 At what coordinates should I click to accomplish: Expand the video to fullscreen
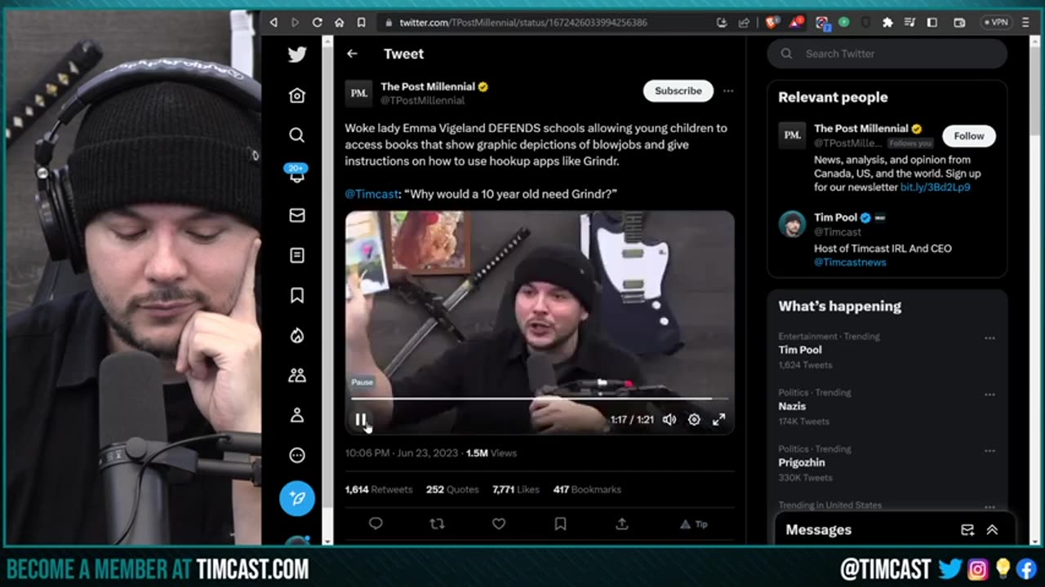[x=718, y=419]
